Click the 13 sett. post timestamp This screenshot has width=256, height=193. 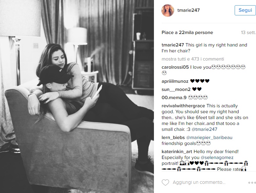click(x=248, y=32)
